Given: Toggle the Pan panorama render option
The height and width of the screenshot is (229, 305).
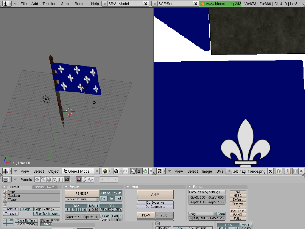Looking at the screenshot, I should tap(104, 198).
